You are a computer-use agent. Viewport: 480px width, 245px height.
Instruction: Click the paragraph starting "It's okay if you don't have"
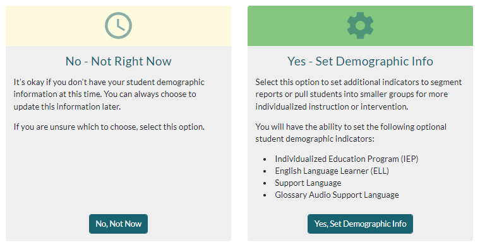point(109,94)
